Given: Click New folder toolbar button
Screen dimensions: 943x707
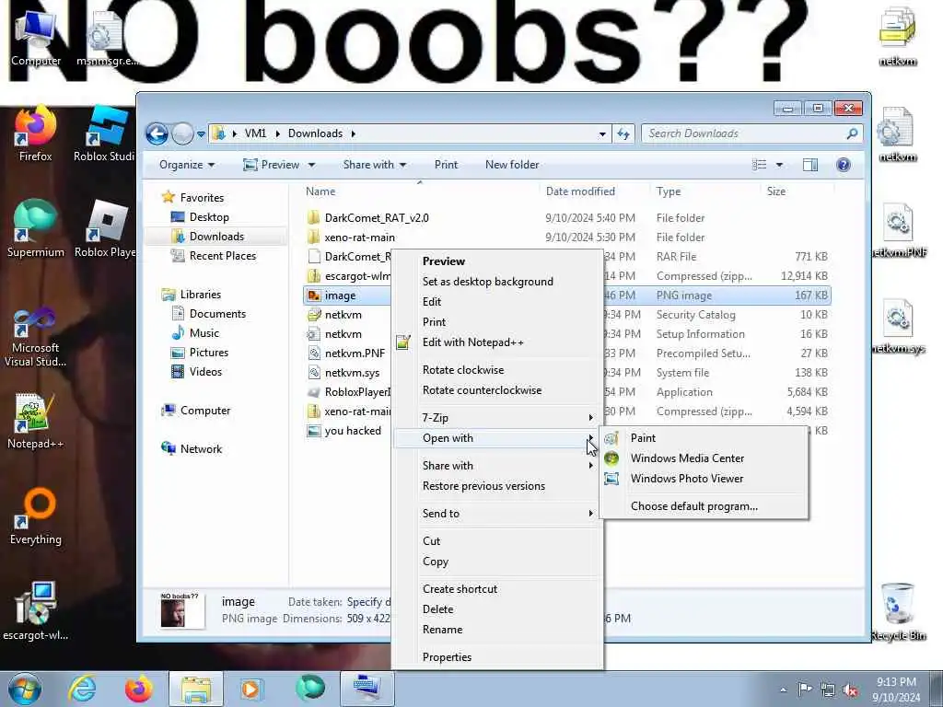Looking at the screenshot, I should [x=512, y=165].
